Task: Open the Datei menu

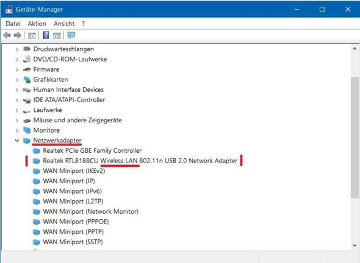Action: point(13,24)
